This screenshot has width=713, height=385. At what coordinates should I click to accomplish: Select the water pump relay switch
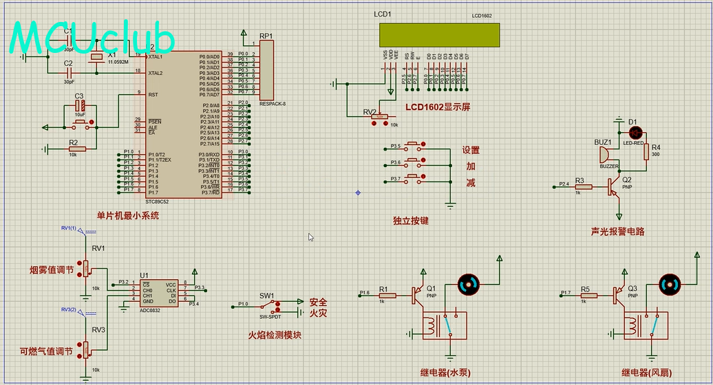(444, 326)
